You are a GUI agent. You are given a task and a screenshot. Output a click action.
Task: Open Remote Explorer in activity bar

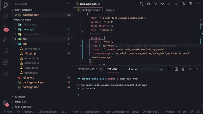[x=5, y=51]
